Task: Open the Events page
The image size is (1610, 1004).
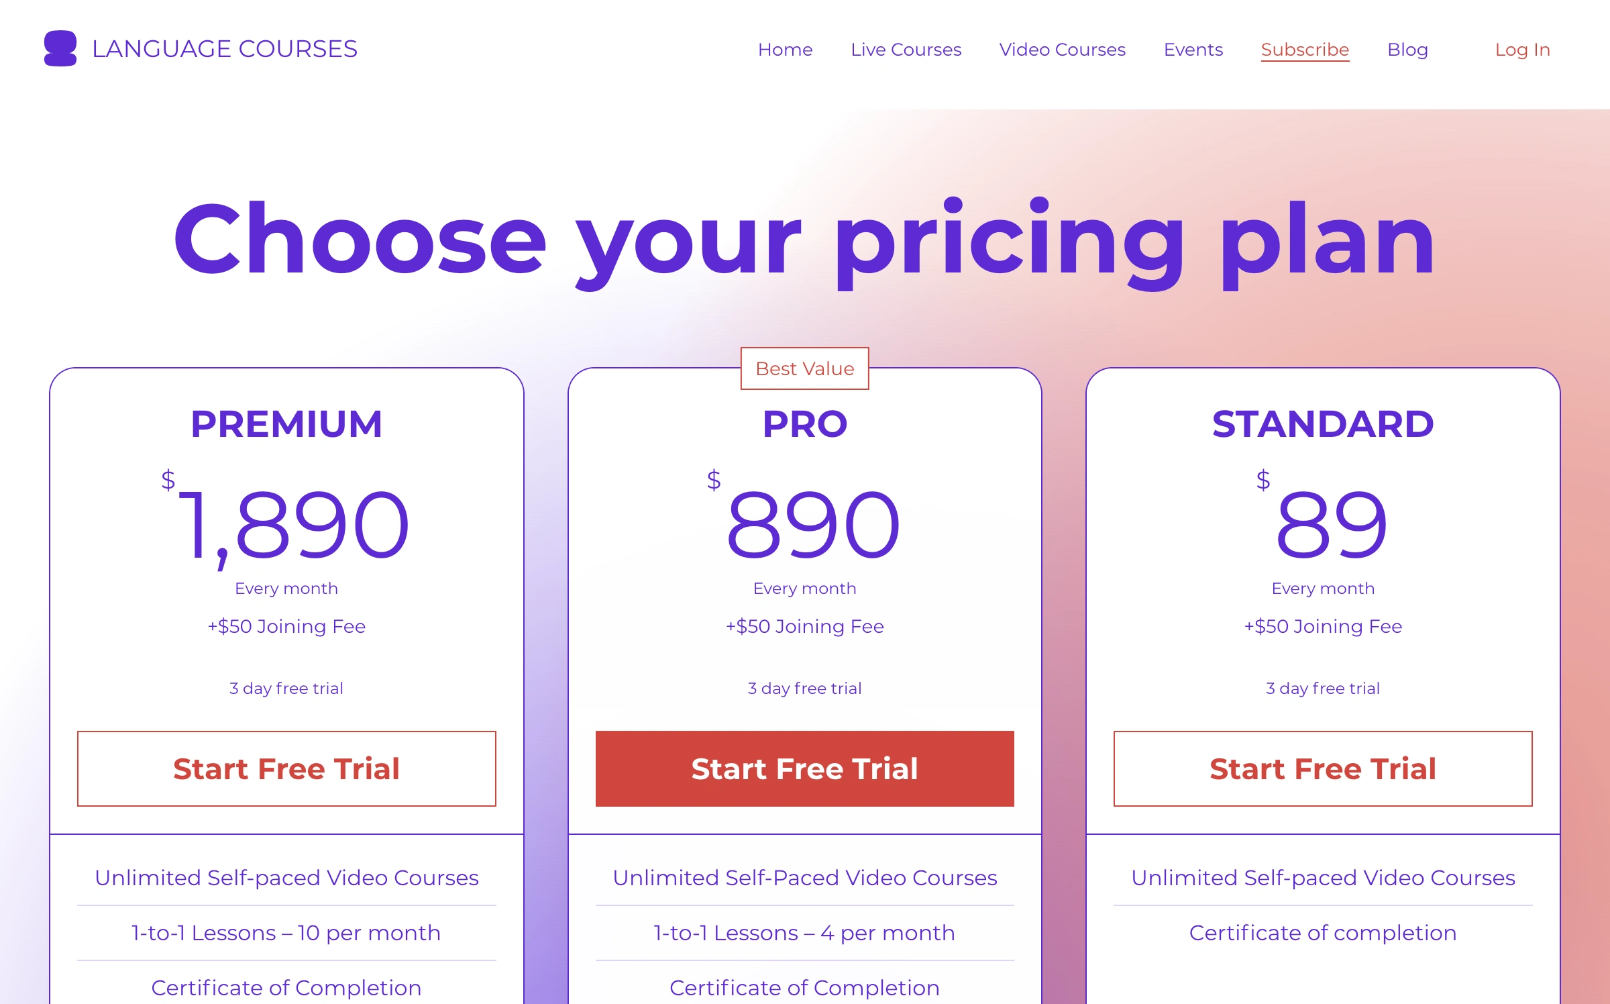Action: [1193, 50]
